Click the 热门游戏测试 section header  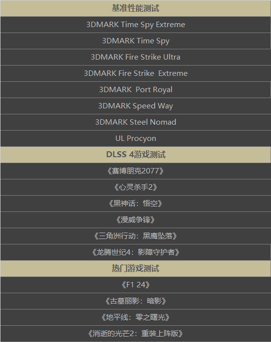[x=135, y=269]
